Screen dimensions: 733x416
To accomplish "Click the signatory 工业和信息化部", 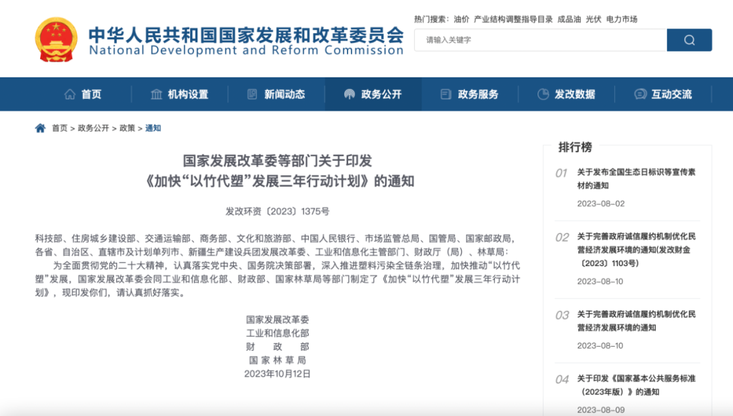I will tap(277, 333).
